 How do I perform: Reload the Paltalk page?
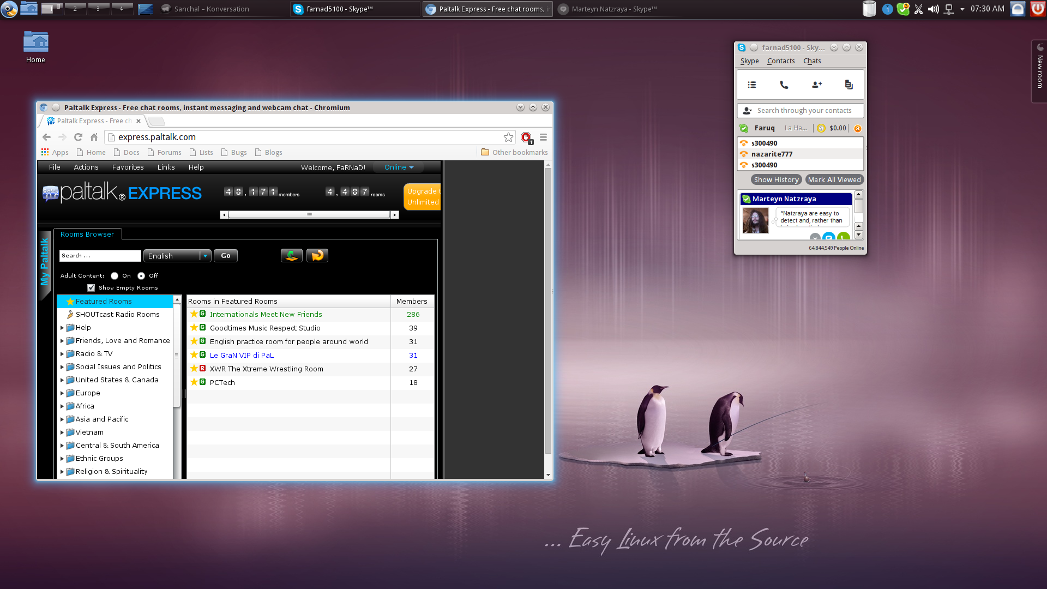point(78,137)
